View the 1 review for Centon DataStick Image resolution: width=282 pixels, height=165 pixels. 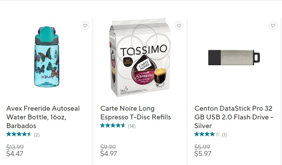[224, 135]
